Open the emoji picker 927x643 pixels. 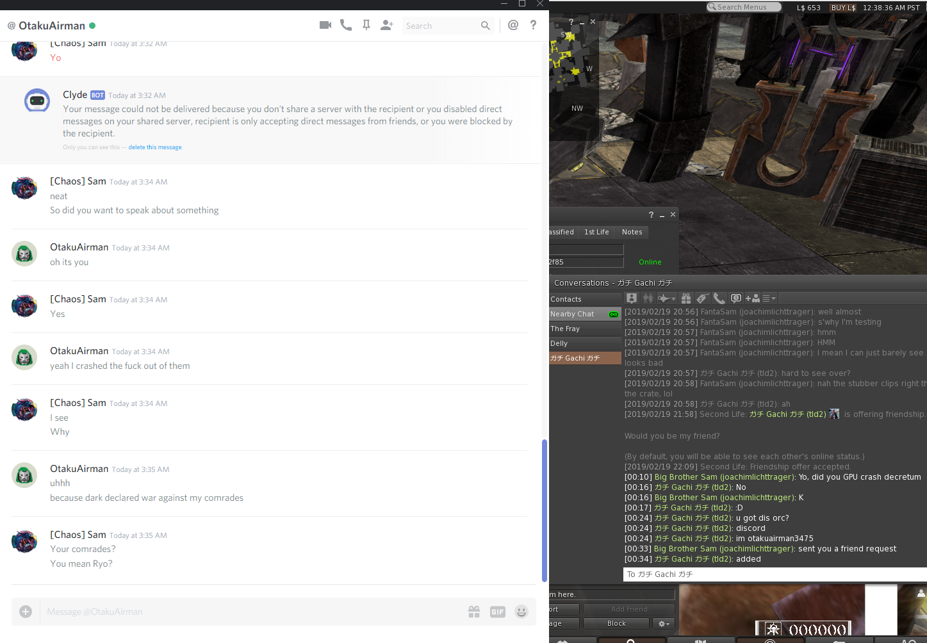(x=521, y=612)
